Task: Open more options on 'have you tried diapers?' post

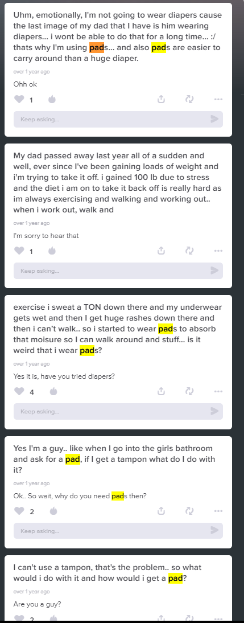Action: [x=218, y=392]
